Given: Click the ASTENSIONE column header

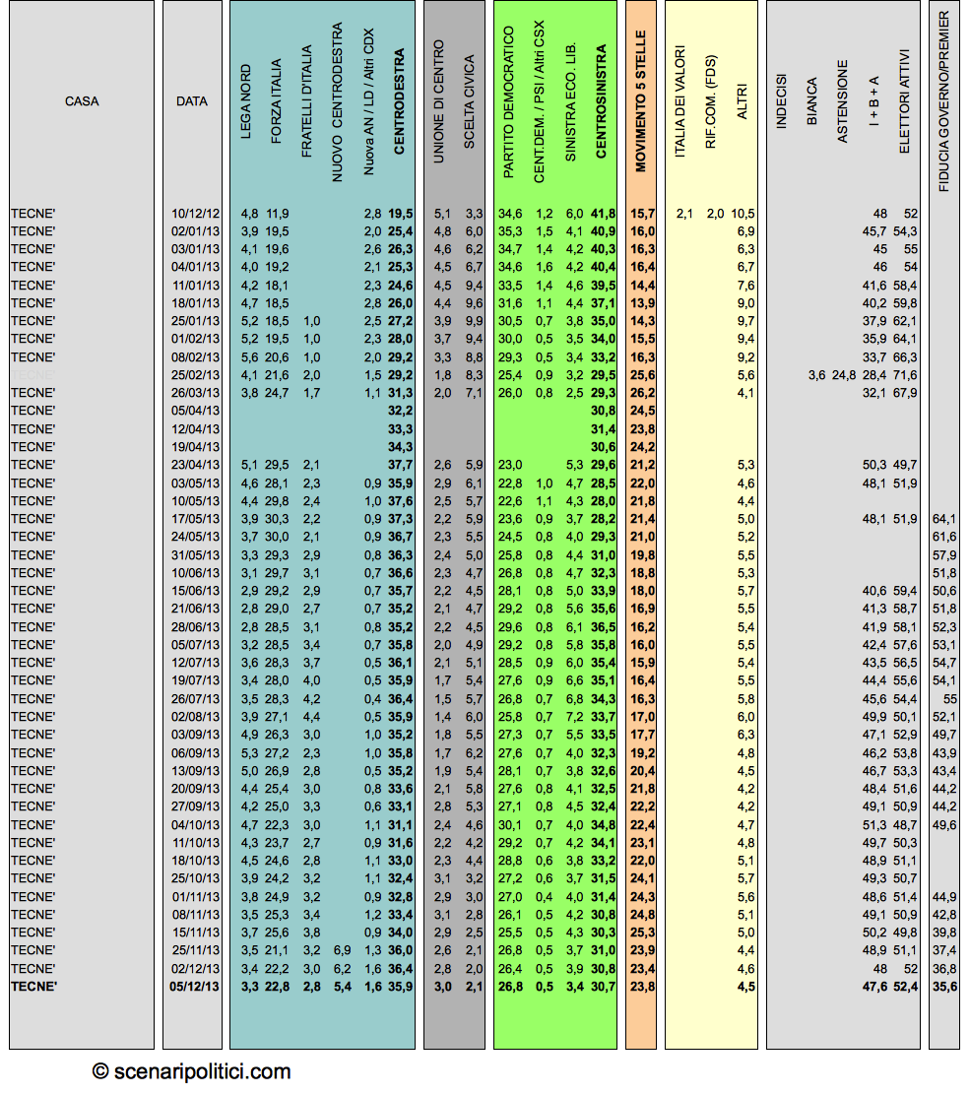Looking at the screenshot, I should point(842,102).
